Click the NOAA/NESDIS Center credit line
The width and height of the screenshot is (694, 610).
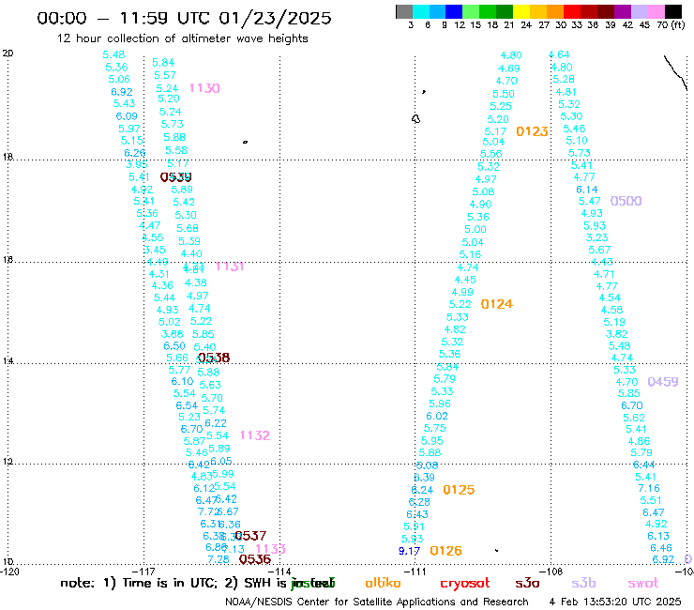[377, 602]
